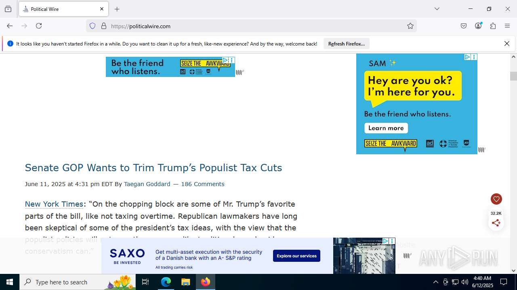This screenshot has height=290, width=517.
Task: Open Save to Pocket icon
Action: tap(464, 26)
